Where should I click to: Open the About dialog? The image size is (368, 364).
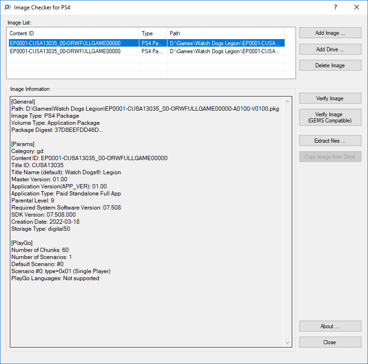tap(330, 326)
